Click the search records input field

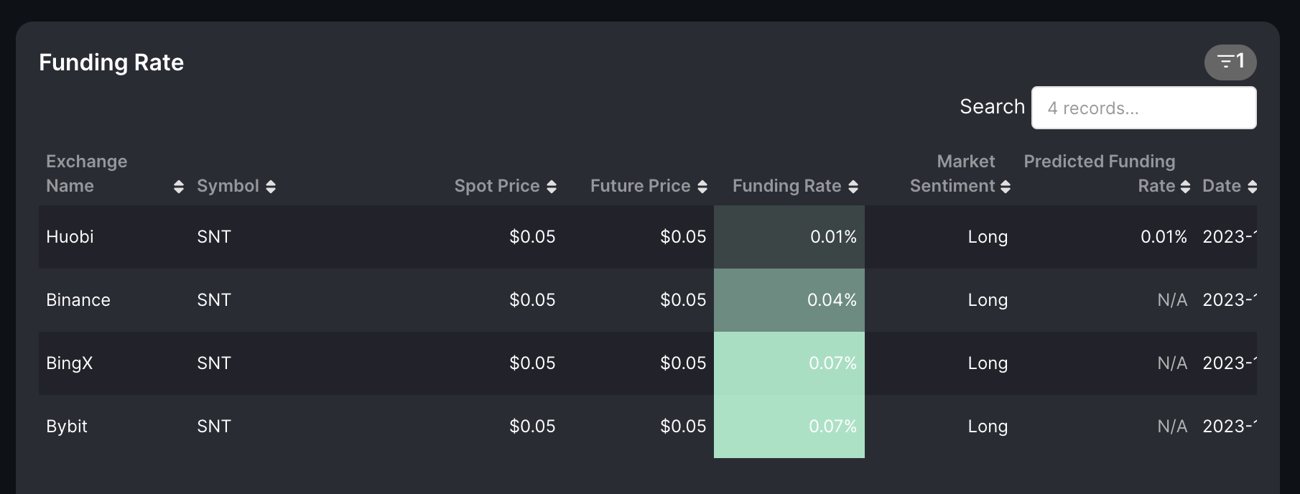(x=1143, y=108)
